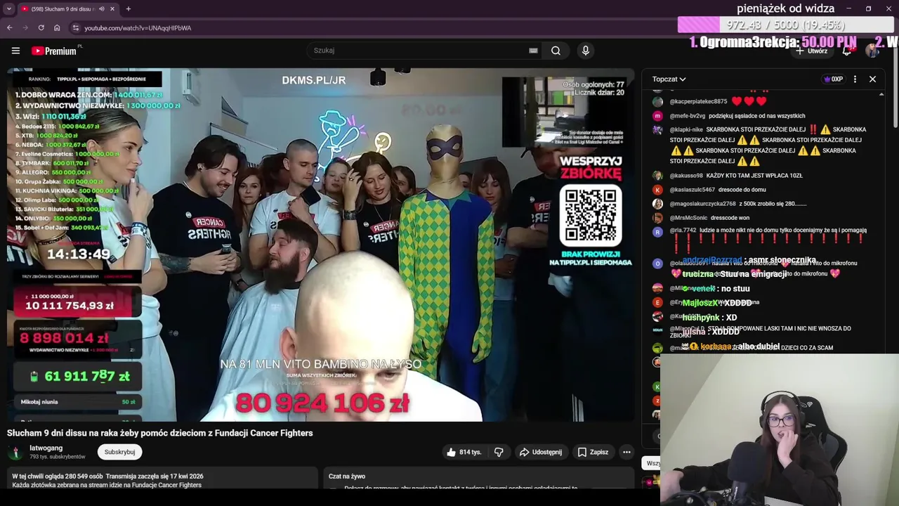The width and height of the screenshot is (899, 506).
Task: Click the youtube.com address bar URL
Action: pyautogui.click(x=138, y=28)
